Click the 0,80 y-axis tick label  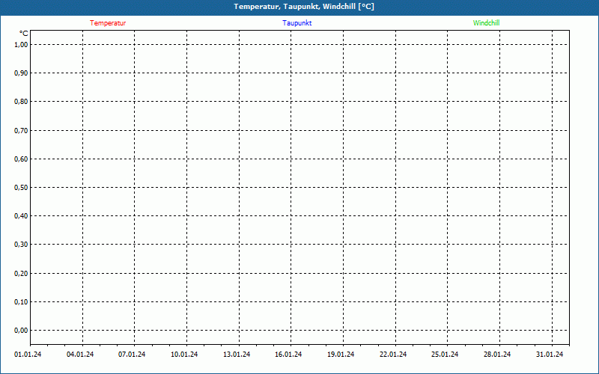pyautogui.click(x=21, y=102)
